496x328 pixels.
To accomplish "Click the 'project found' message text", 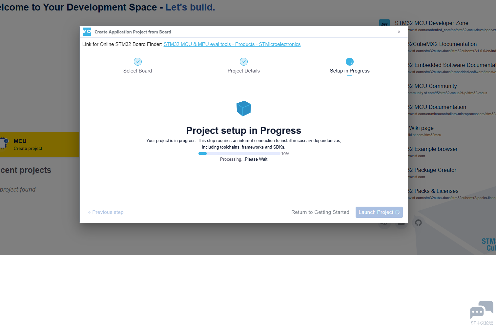I will (x=18, y=190).
